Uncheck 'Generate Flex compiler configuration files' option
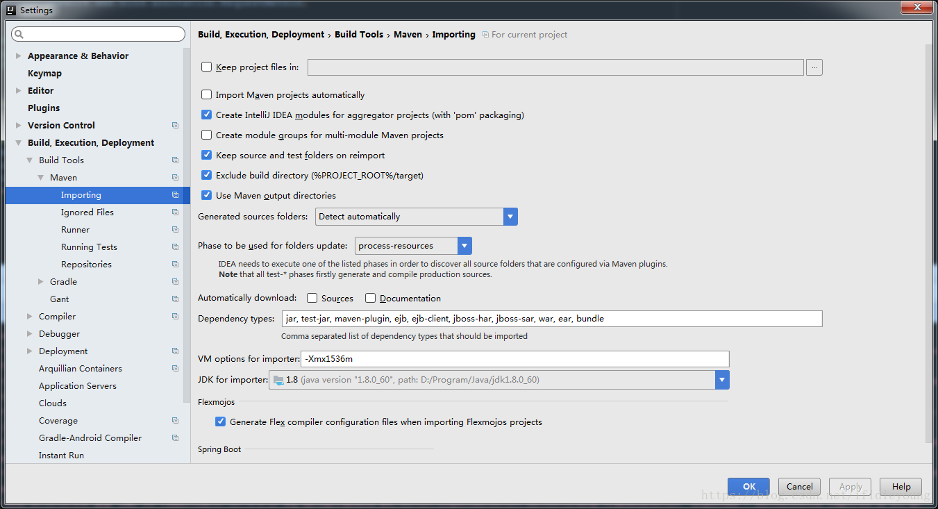This screenshot has width=938, height=509. pos(220,422)
